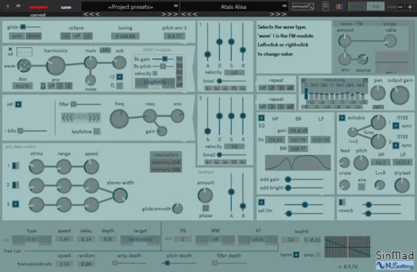Open the pingBottle sample dropdown
Screen dimensions: 417x272
[x=155, y=83]
